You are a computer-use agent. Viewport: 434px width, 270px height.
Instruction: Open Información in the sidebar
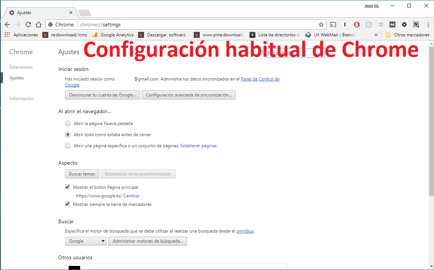click(21, 99)
